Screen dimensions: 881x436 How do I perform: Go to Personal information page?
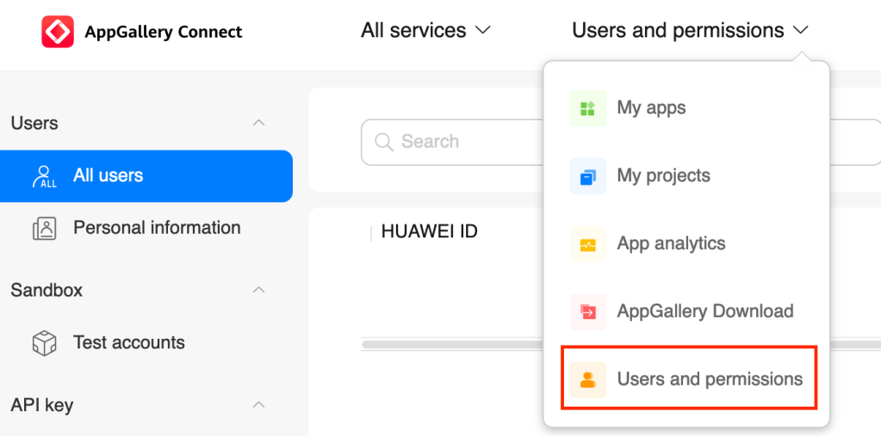(156, 229)
